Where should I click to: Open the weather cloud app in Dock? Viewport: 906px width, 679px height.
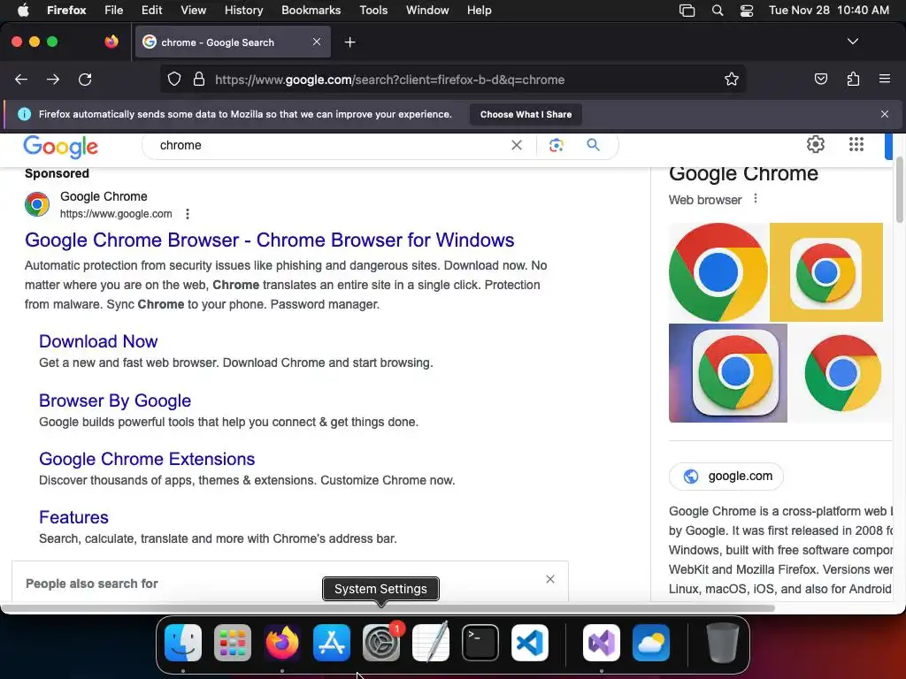point(651,643)
